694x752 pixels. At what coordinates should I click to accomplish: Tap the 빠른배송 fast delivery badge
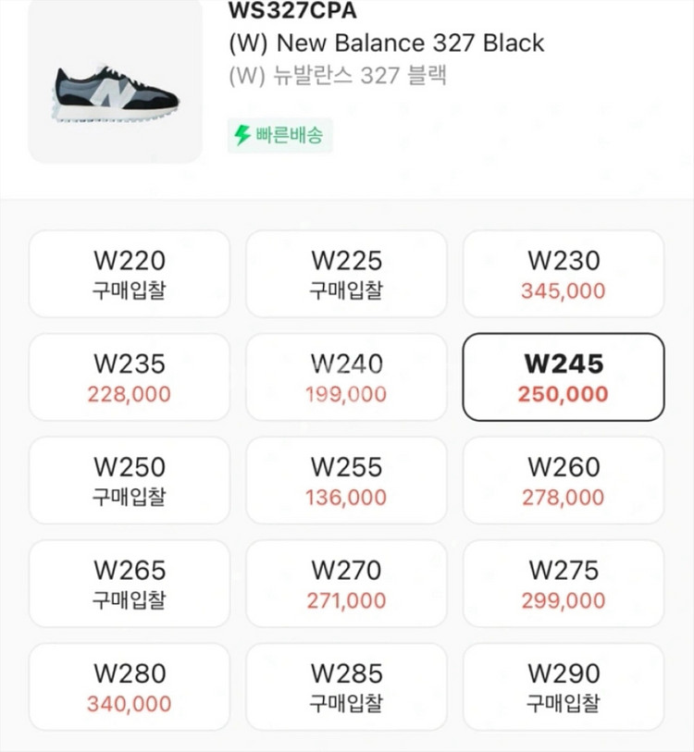tap(279, 136)
